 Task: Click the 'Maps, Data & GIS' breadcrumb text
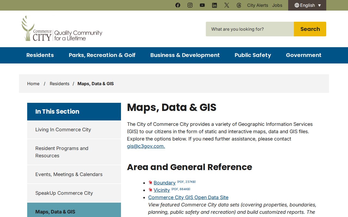tap(95, 84)
